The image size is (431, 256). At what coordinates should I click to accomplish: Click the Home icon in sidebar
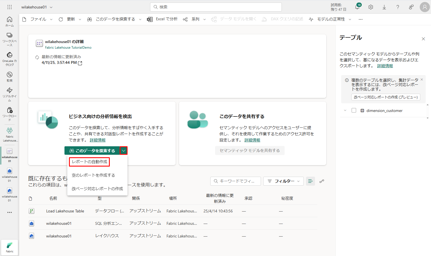10,21
